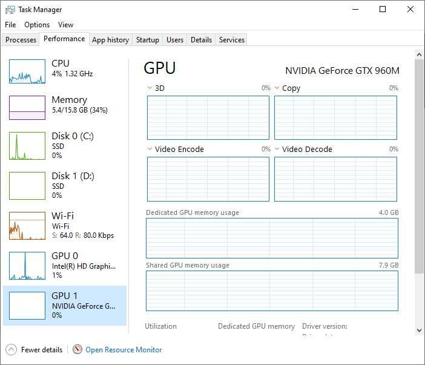Image resolution: width=425 pixels, height=365 pixels.
Task: Open the Options menu
Action: 37,25
